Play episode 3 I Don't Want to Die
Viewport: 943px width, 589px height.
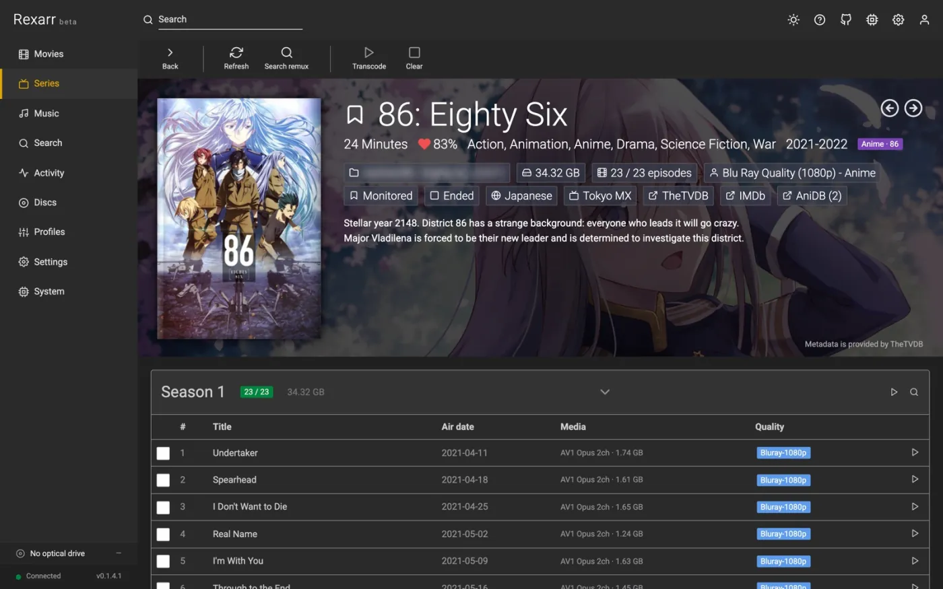pyautogui.click(x=915, y=506)
